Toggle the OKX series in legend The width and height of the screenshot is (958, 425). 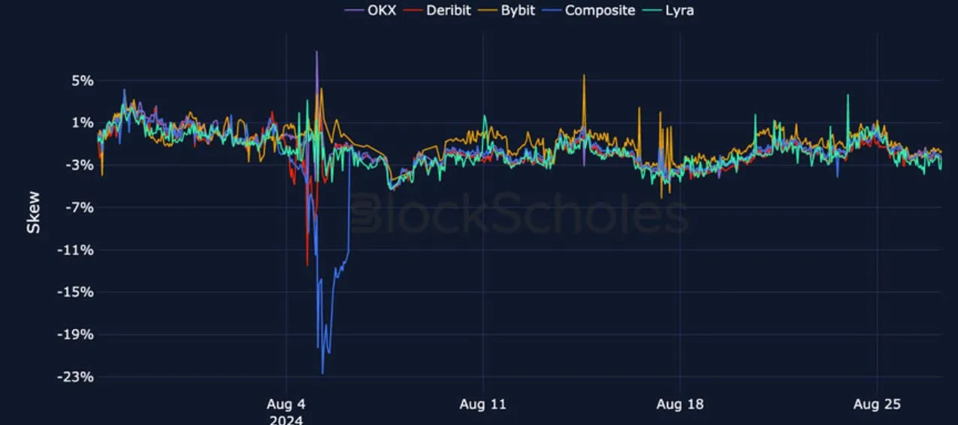tap(370, 11)
